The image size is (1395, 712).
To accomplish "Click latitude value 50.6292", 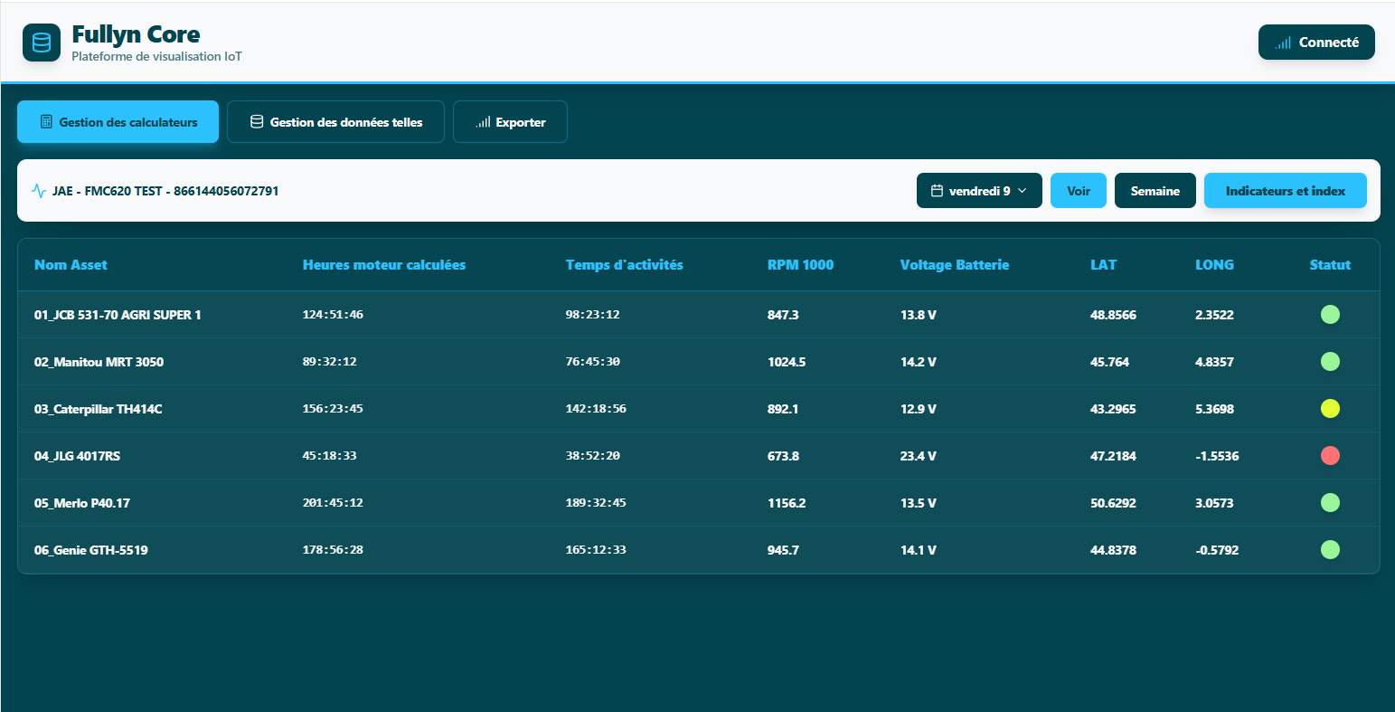I will pyautogui.click(x=1114, y=503).
